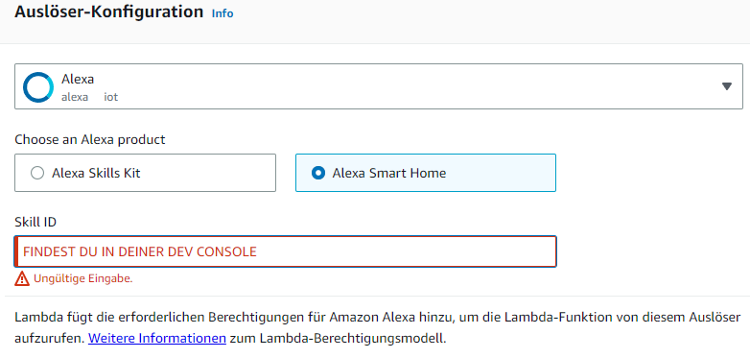This screenshot has width=750, height=358.
Task: Open the Info link beside Auslöser-Konfiguration
Action: [223, 13]
